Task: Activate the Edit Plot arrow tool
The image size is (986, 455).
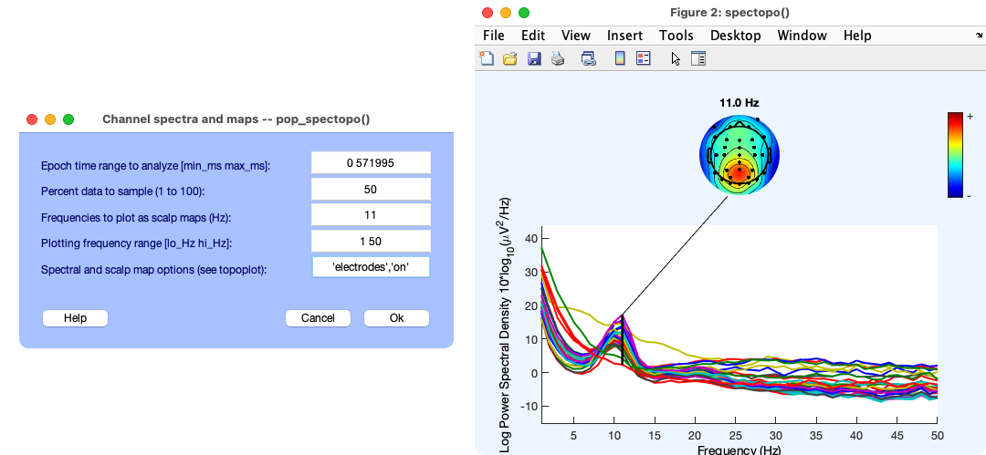Action: 676,59
